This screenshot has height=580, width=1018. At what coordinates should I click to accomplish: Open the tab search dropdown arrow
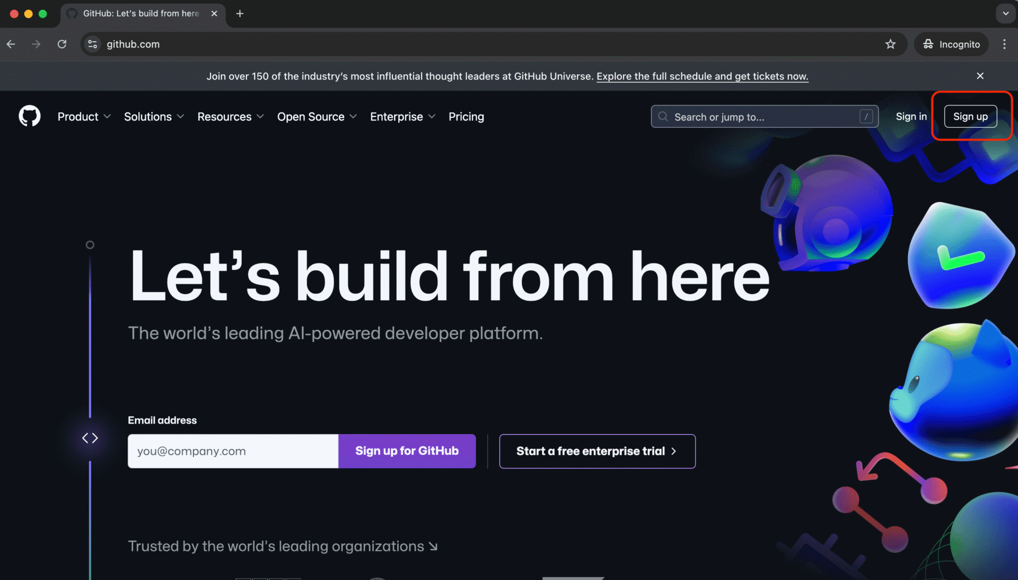click(1006, 13)
